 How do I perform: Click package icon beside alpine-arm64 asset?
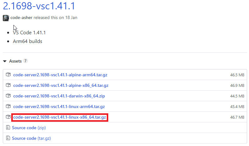click(8, 74)
